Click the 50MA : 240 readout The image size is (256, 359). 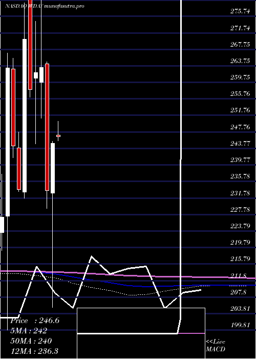point(31,341)
